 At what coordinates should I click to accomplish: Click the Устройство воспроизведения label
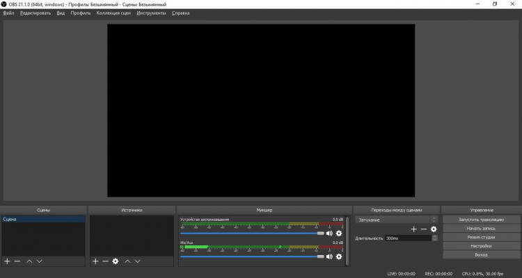(x=205, y=220)
